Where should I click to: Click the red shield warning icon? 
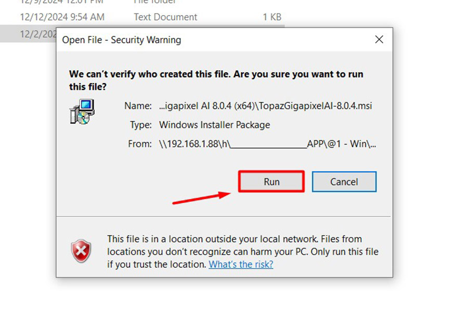81,251
